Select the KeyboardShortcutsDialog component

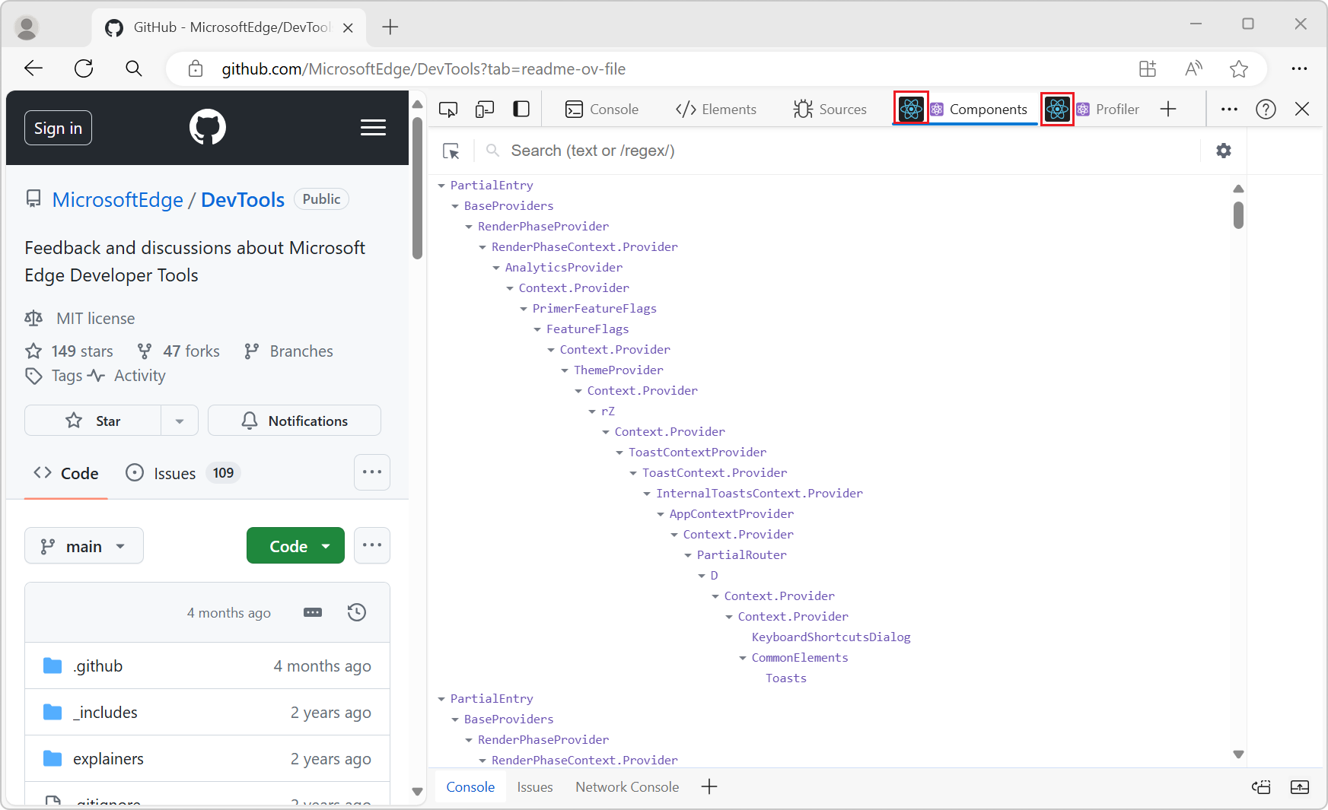(831, 637)
